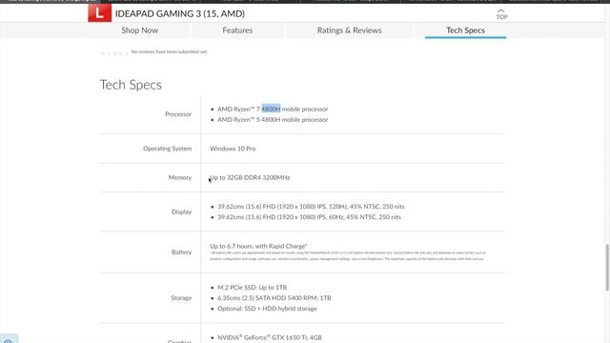
Task: Select the Tech Specs tab
Action: click(465, 30)
